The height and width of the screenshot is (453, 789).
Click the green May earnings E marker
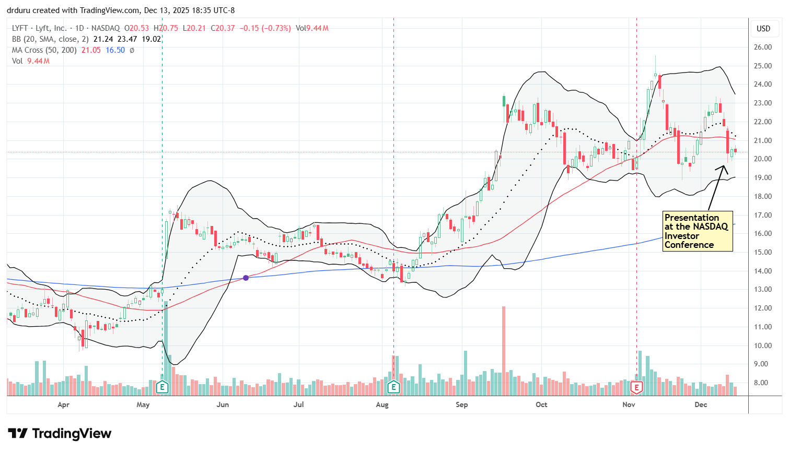click(x=162, y=387)
